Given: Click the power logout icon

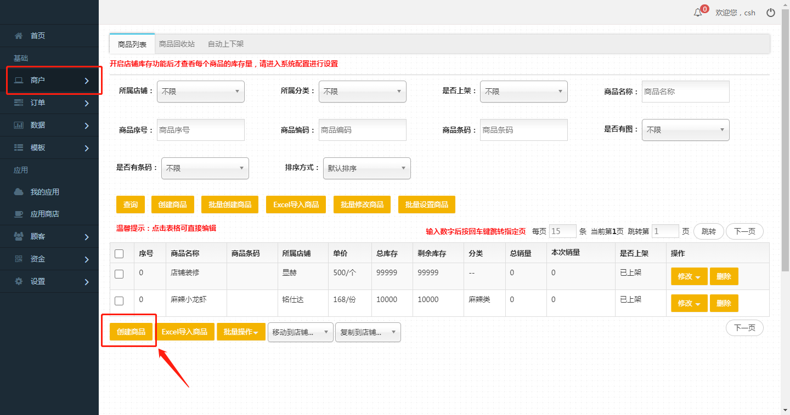Looking at the screenshot, I should 771,13.
